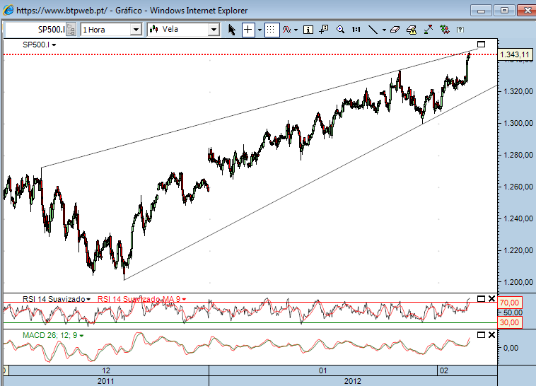Screen dimensions: 536x386
Task: Minimize the Internet Explorer window
Action: (481, 11)
